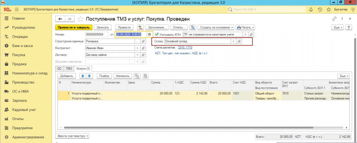Click the Заполнение... button
This screenshot has height=143, width=357.
[157, 27]
